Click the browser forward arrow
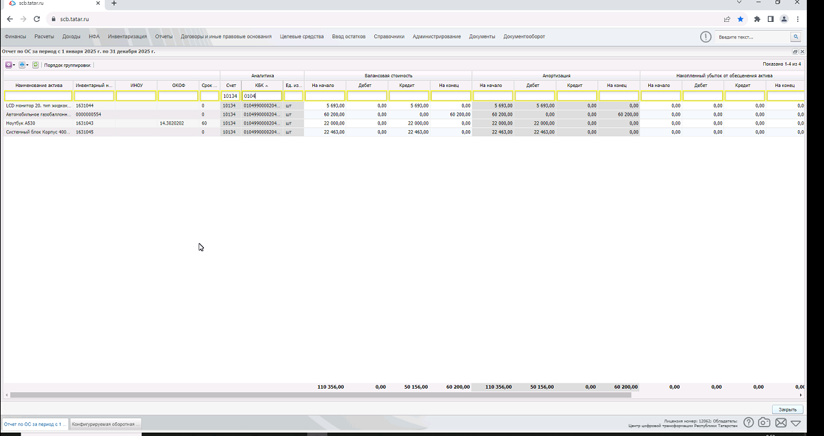824x436 pixels. (23, 19)
